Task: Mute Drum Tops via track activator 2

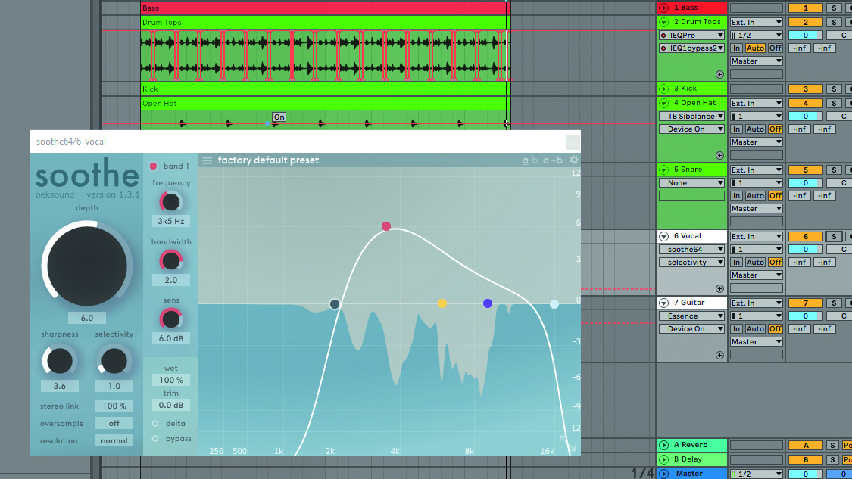Action: 805,22
